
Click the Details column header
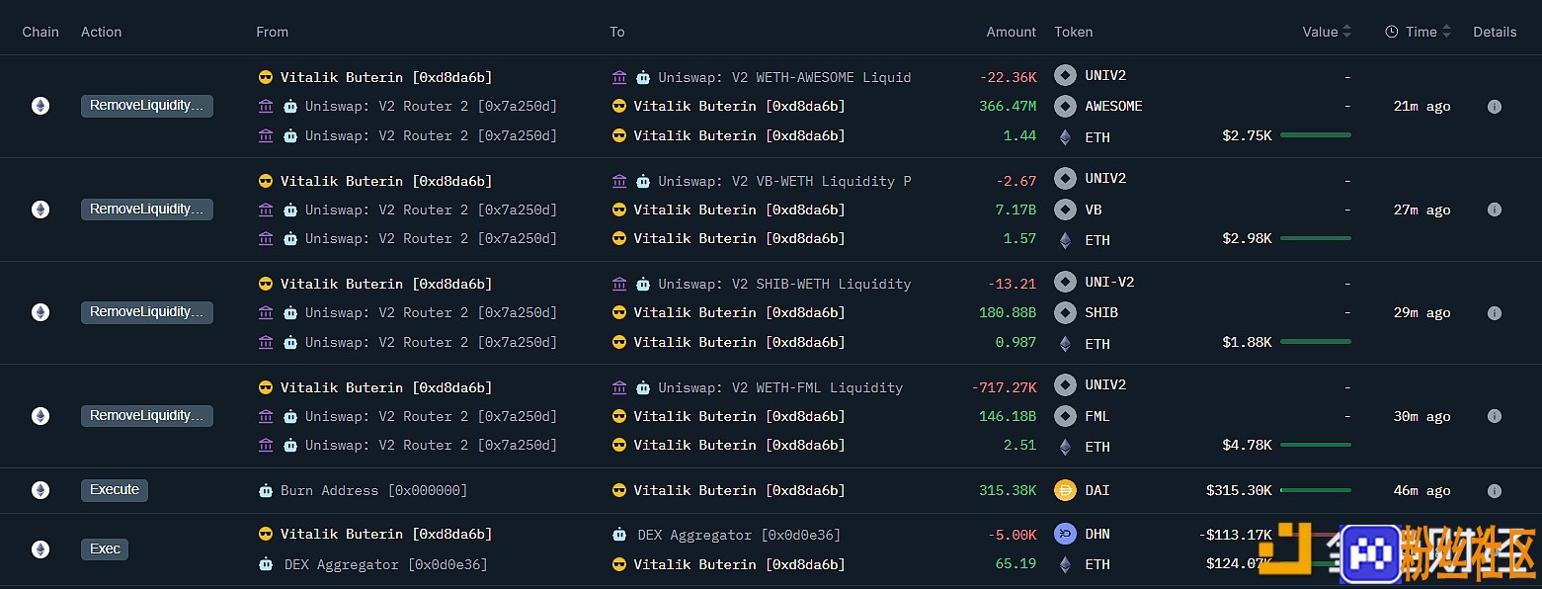click(1495, 32)
